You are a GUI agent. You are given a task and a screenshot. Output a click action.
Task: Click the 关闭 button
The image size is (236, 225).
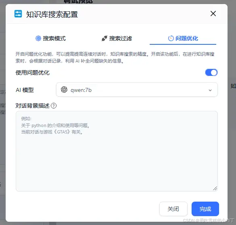[173, 209]
